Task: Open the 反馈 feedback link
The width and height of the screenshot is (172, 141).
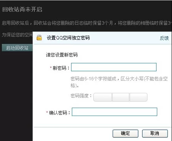Action: pyautogui.click(x=164, y=38)
